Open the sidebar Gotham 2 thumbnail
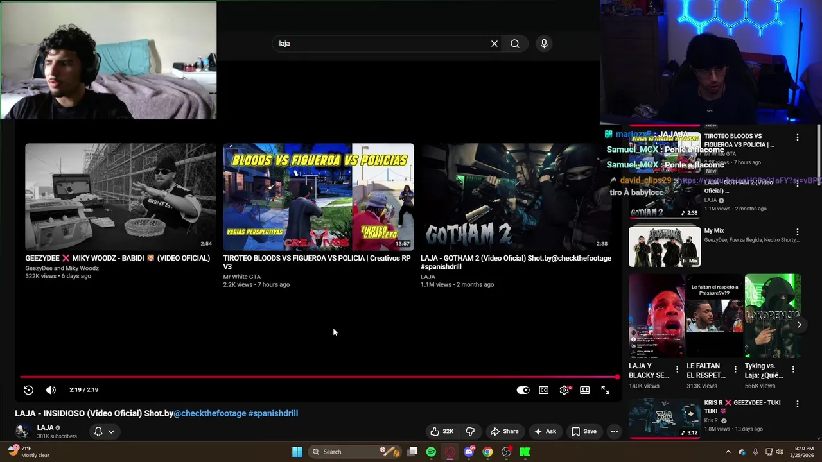 [665, 200]
